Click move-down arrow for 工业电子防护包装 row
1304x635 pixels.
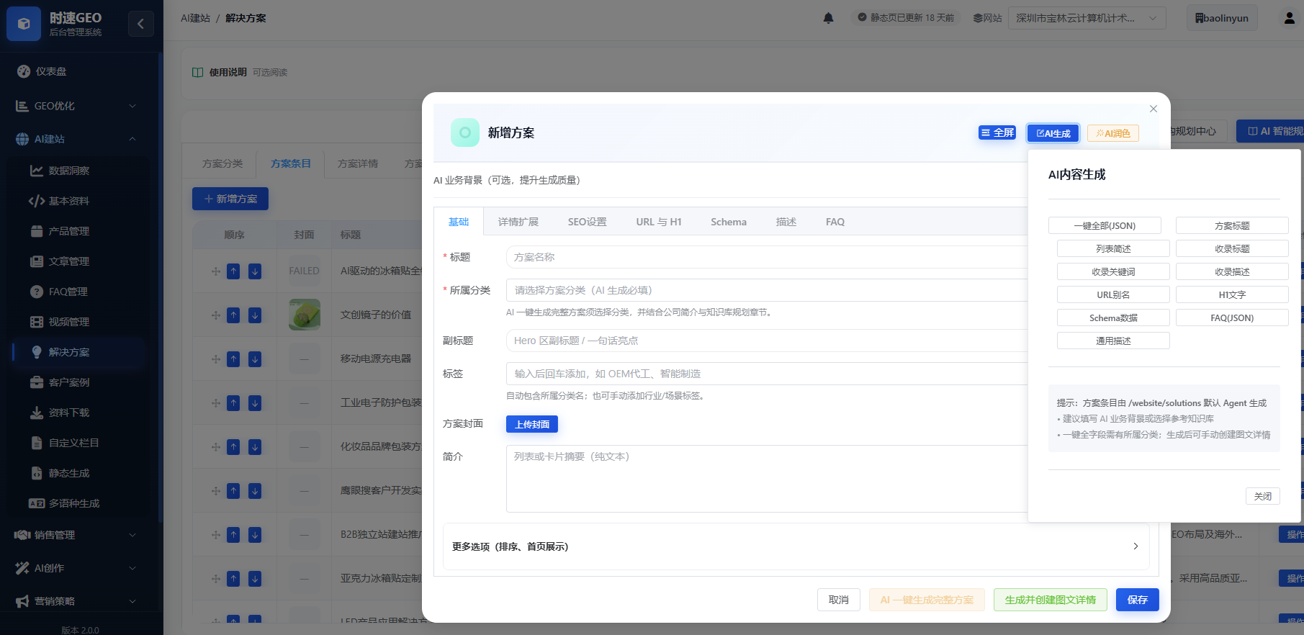point(255,403)
